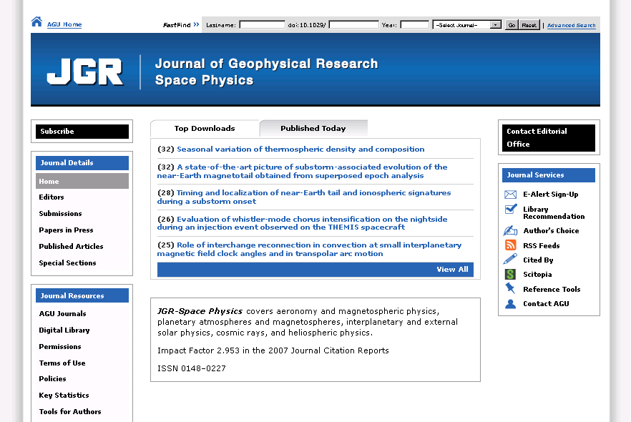The height and width of the screenshot is (422, 631).
Task: Click the Scitopia text link
Action: click(537, 275)
